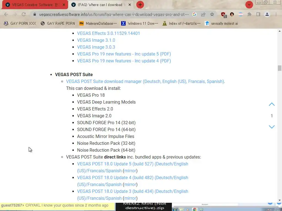The height and width of the screenshot is (211, 282).
Task: Close the VEGAS Creative Software tab
Action: coord(64,5)
